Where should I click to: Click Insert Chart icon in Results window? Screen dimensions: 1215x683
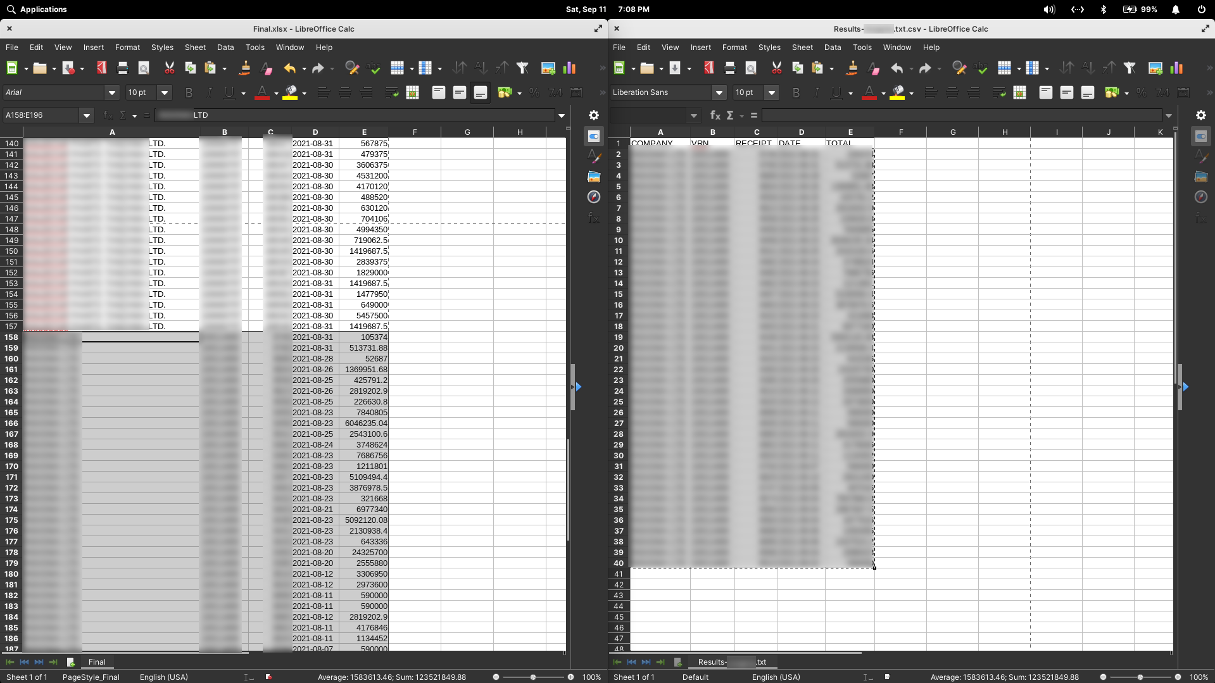[1176, 68]
